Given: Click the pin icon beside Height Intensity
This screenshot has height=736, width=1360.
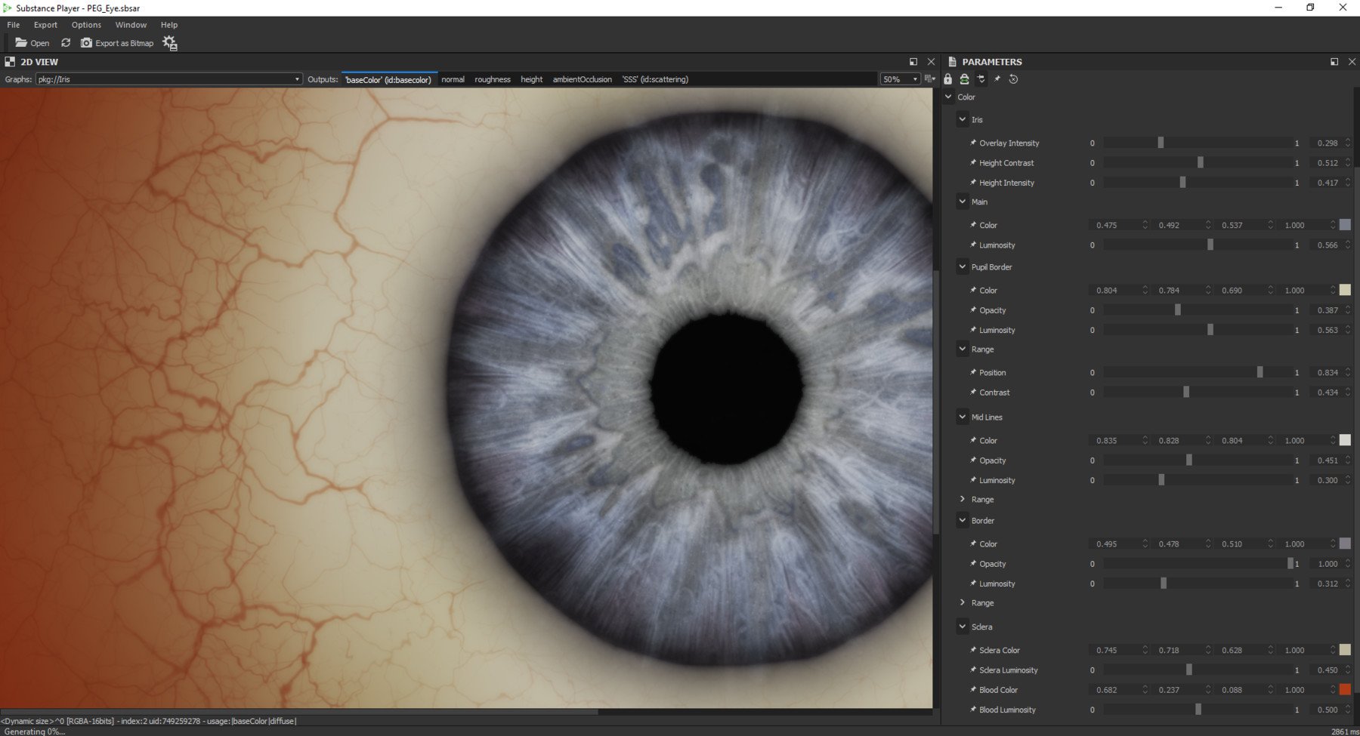Looking at the screenshot, I should point(973,182).
